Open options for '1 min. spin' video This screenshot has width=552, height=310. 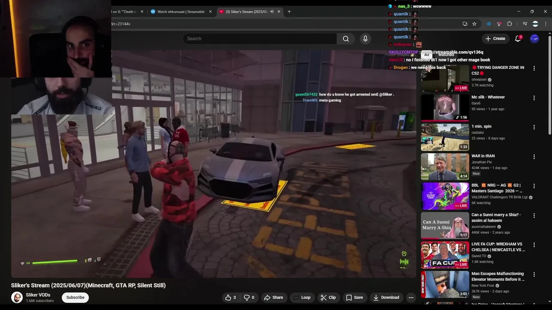pyautogui.click(x=534, y=127)
